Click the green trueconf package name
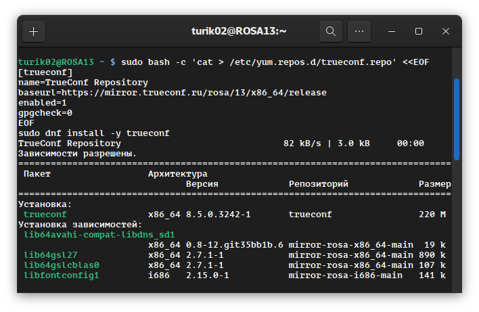The image size is (479, 312). pyautogui.click(x=45, y=215)
